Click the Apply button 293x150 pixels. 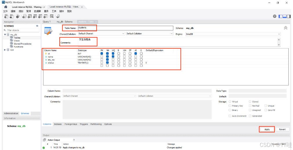click(267, 129)
